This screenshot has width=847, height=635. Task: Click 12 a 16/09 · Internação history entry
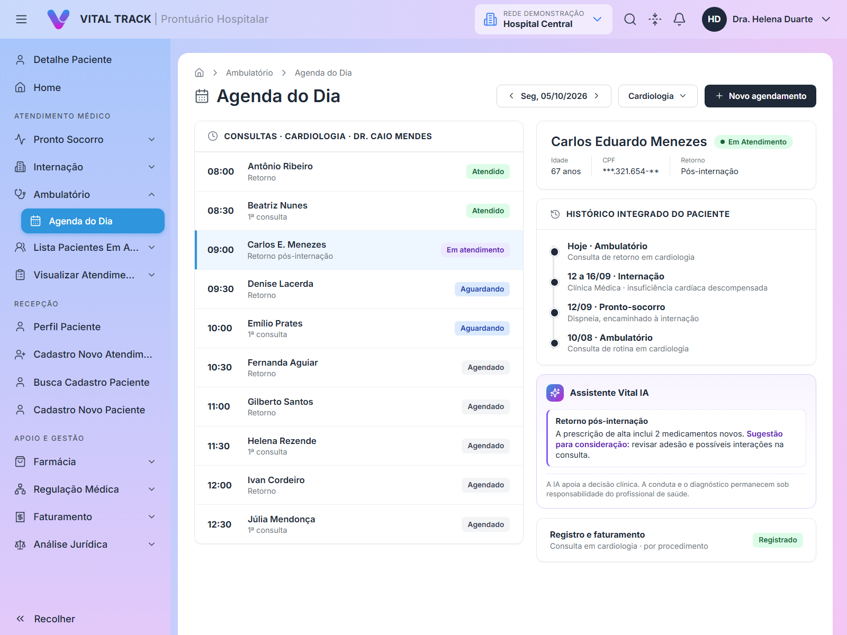(667, 282)
